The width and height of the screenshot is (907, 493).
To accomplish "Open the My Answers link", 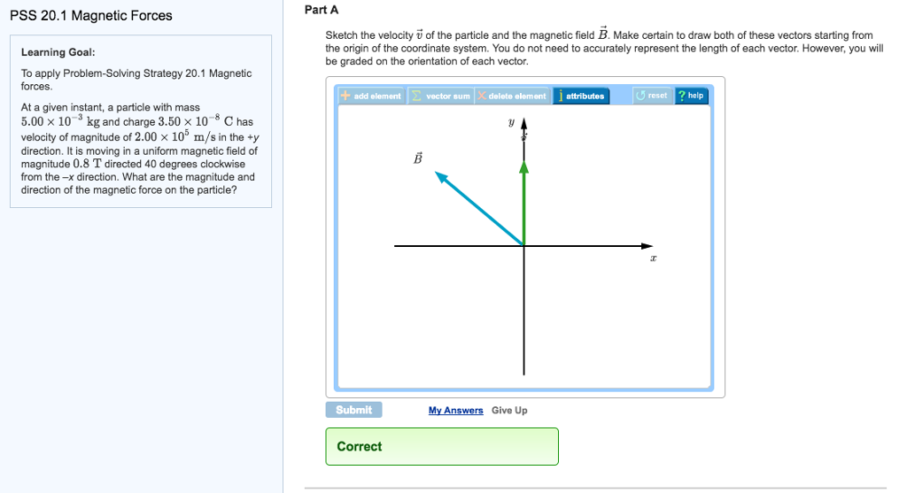I will pyautogui.click(x=455, y=411).
